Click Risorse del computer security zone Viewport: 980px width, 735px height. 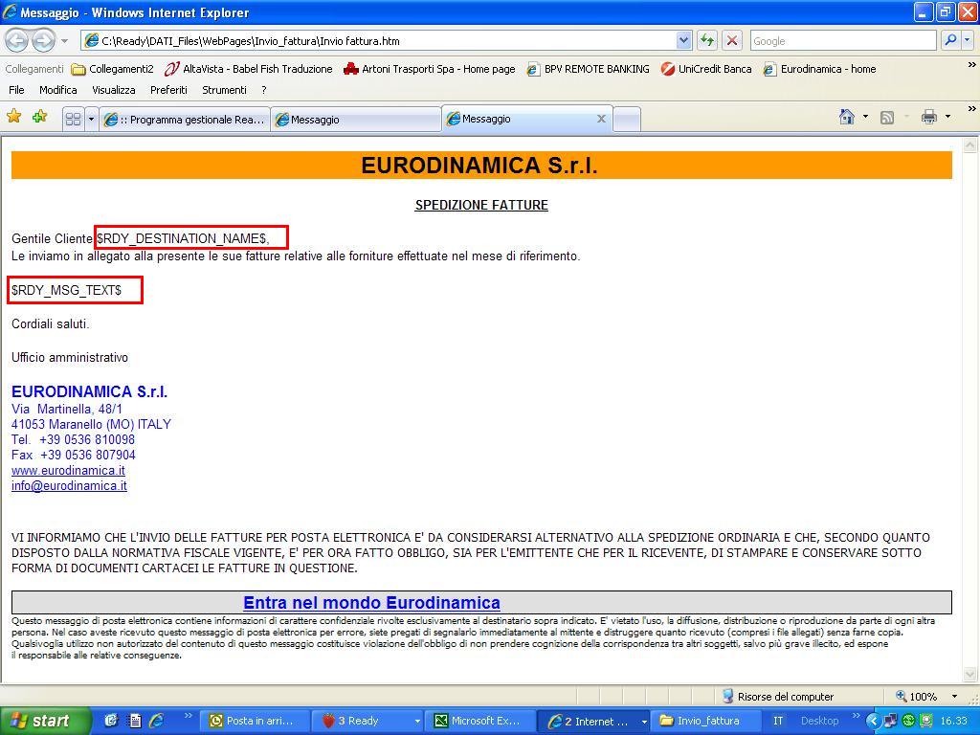(778, 697)
